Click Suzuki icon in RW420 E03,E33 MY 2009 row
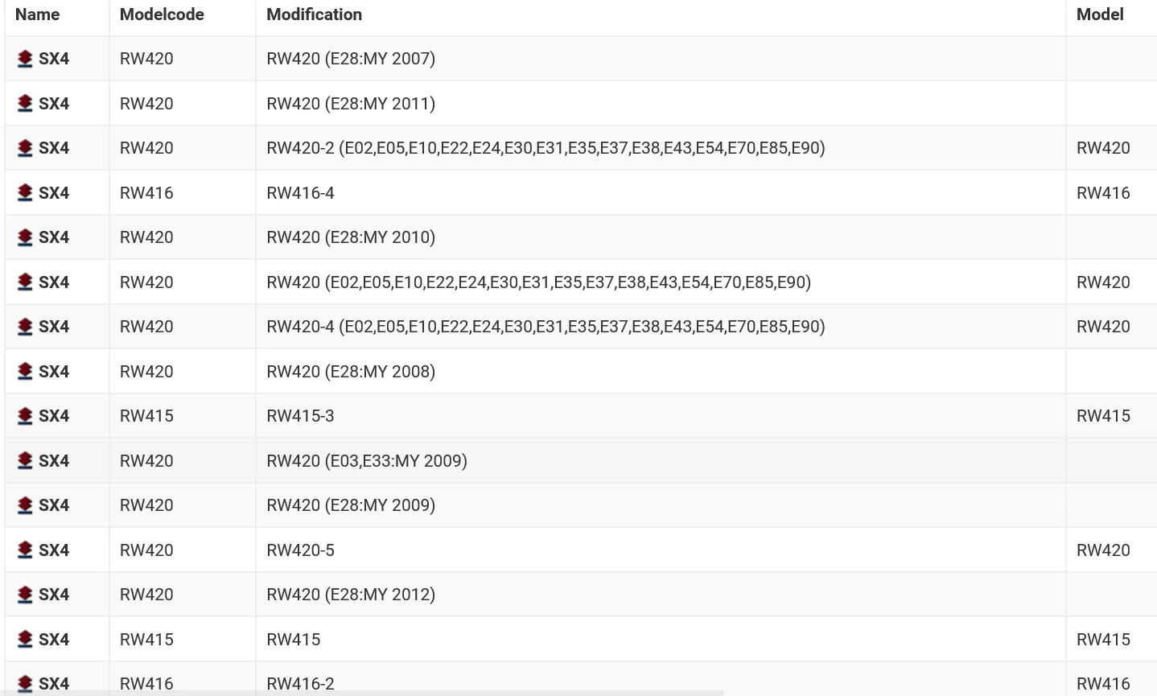 (25, 461)
